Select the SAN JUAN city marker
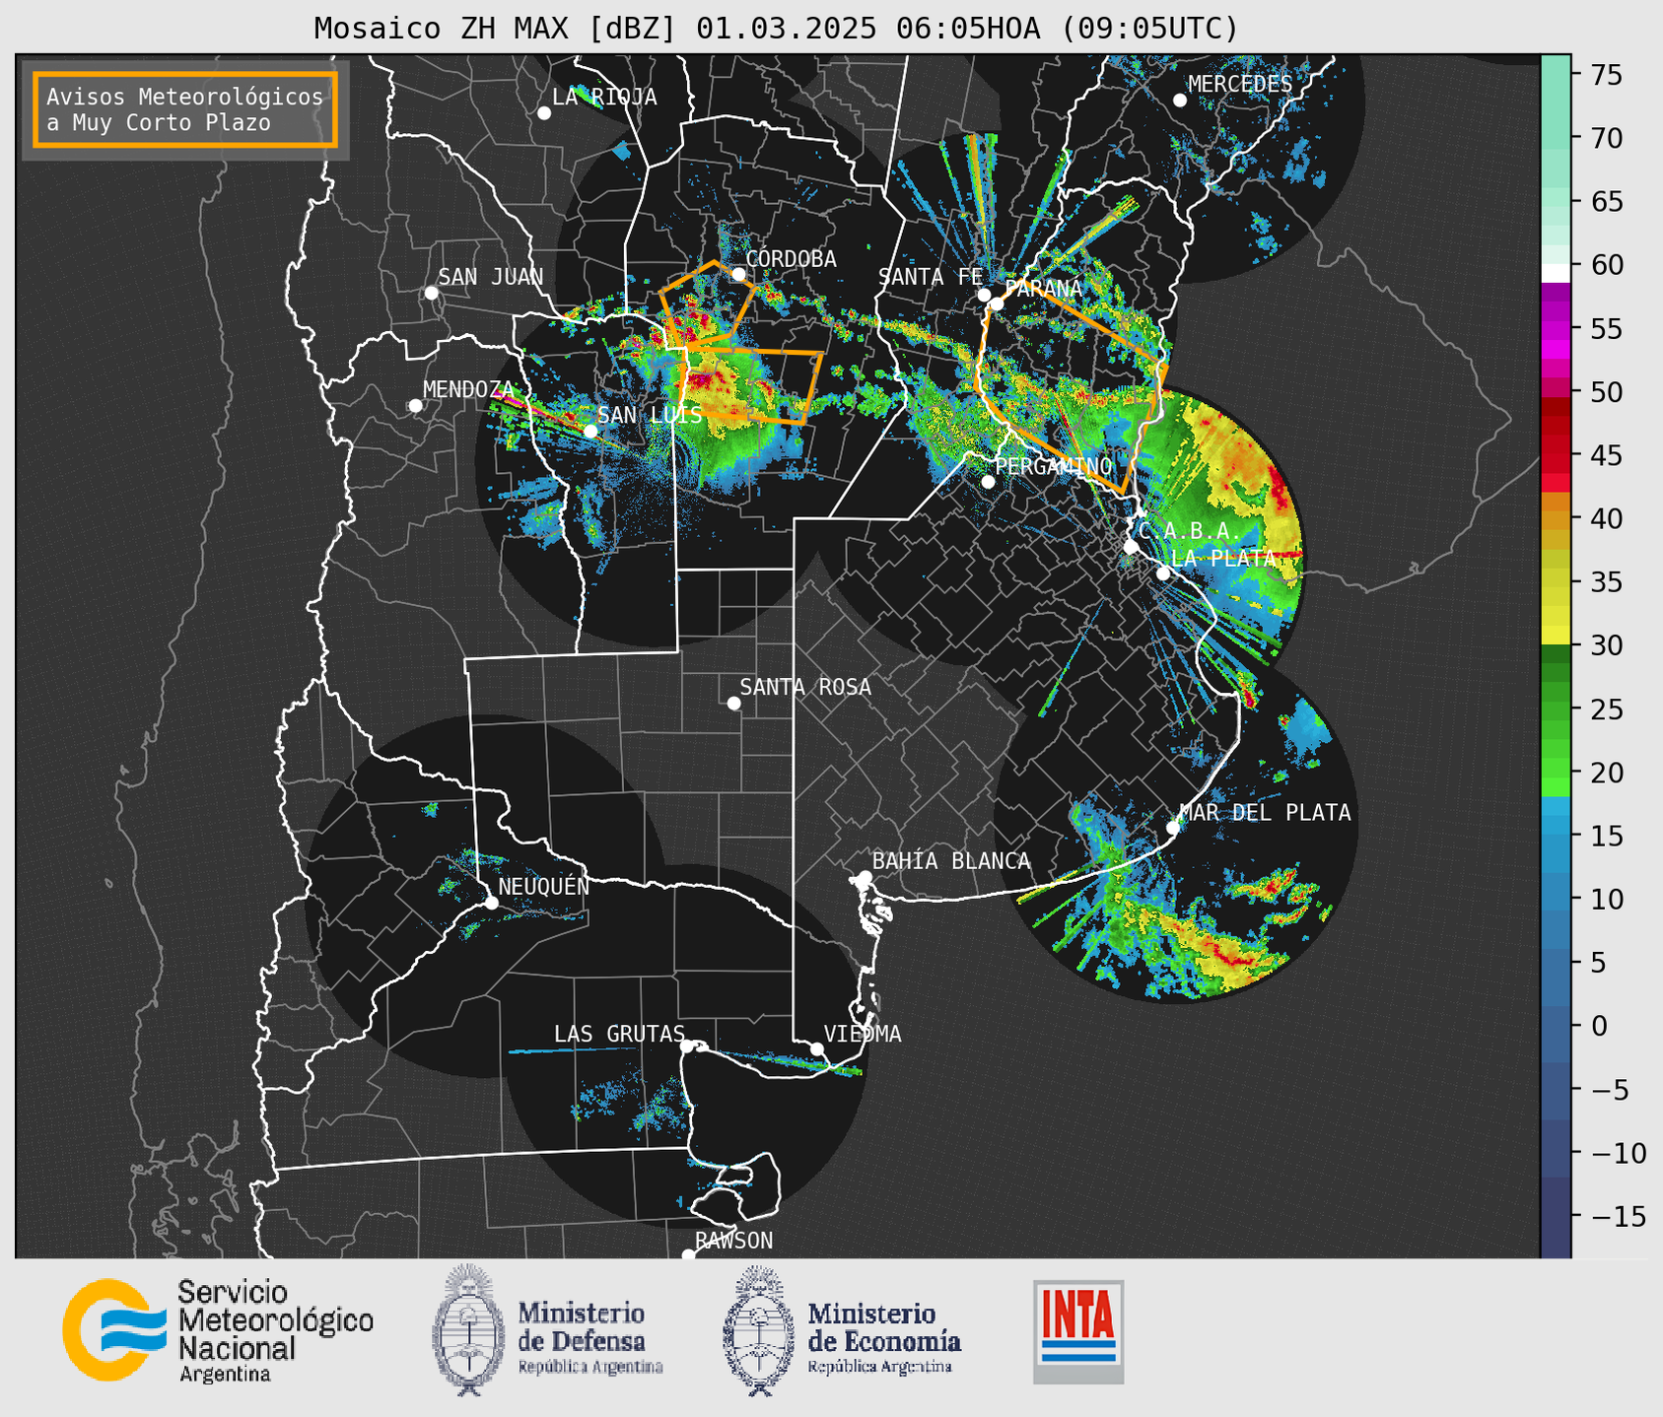The height and width of the screenshot is (1417, 1663). (x=432, y=293)
